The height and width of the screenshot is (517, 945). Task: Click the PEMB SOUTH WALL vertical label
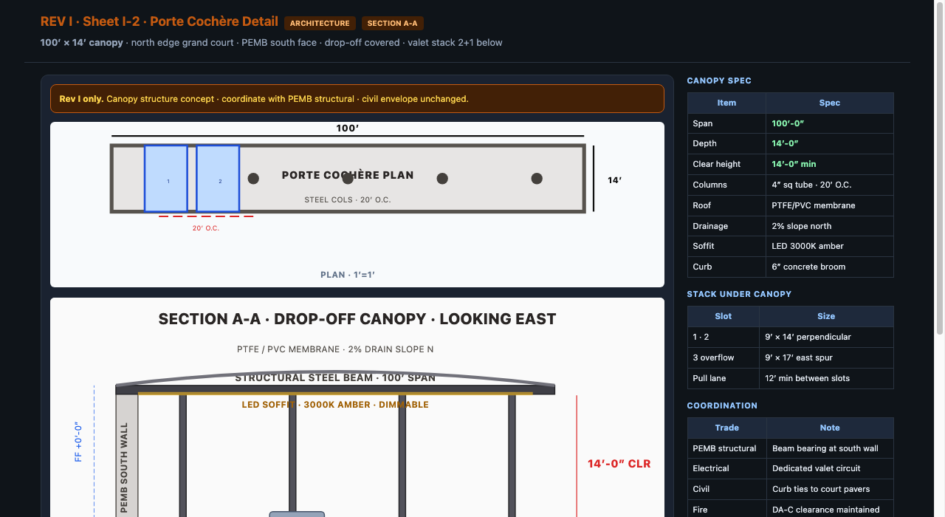124,468
